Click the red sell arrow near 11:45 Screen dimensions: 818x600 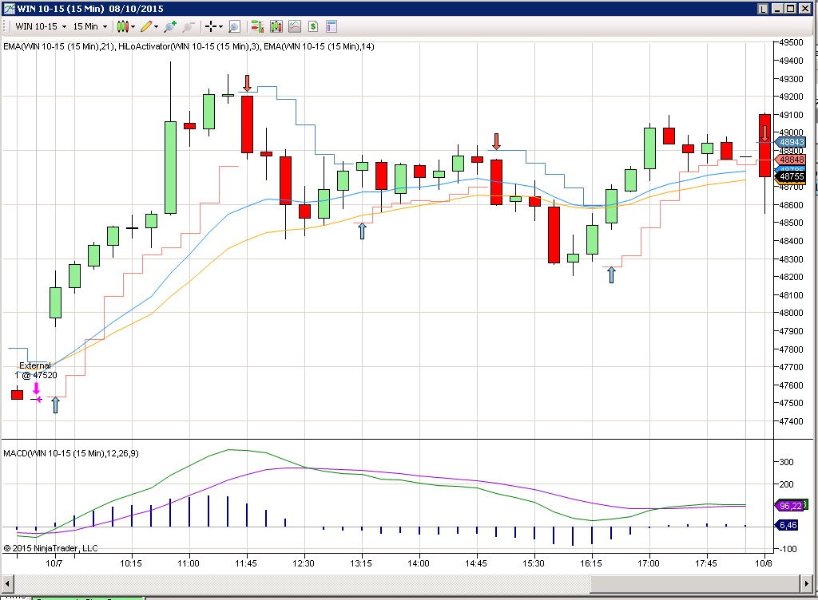248,83
